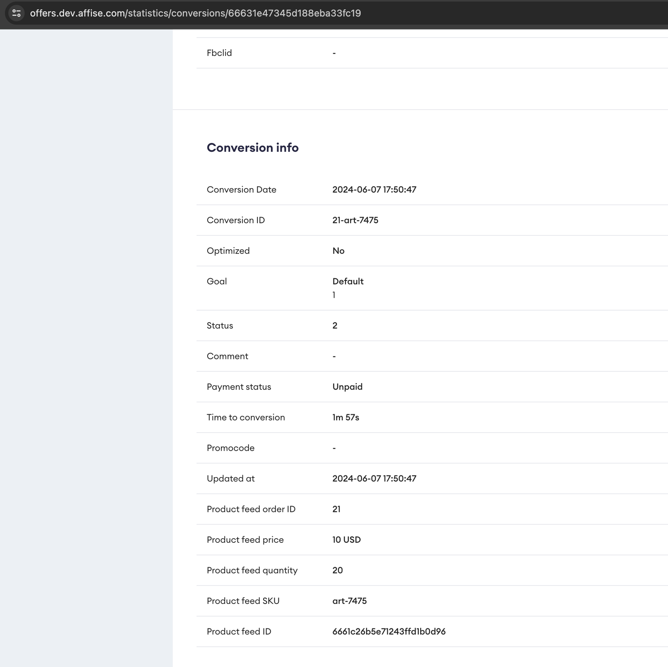Click the Fbclid row label

coord(219,53)
